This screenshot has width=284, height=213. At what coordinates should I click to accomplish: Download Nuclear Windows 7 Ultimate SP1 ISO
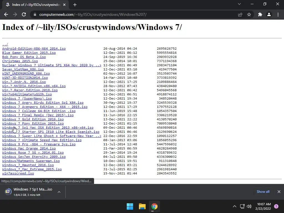coord(52,65)
